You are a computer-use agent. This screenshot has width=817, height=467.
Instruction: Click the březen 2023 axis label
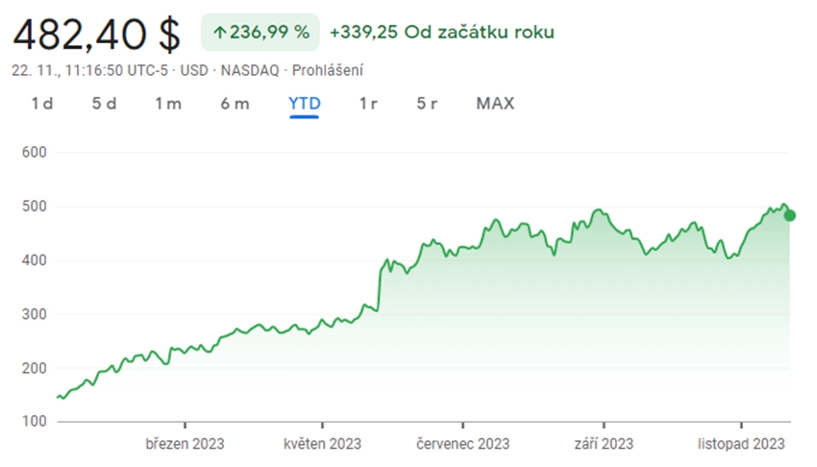184,444
